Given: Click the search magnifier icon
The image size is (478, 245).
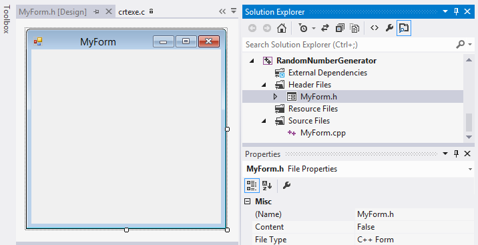Looking at the screenshot, I should pyautogui.click(x=460, y=45).
